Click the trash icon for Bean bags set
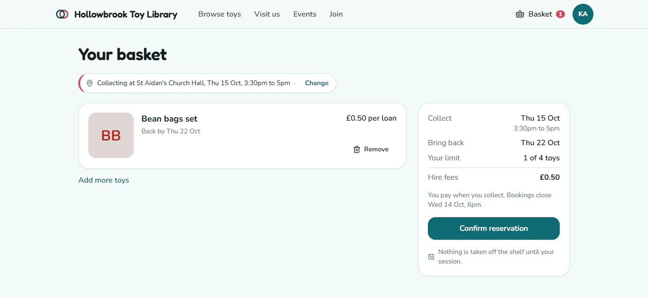Viewport: 648px width, 298px height. [357, 149]
